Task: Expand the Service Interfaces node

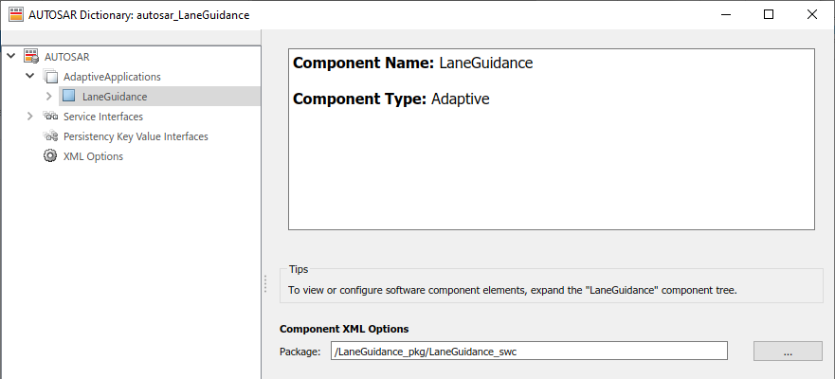Action: tap(29, 116)
